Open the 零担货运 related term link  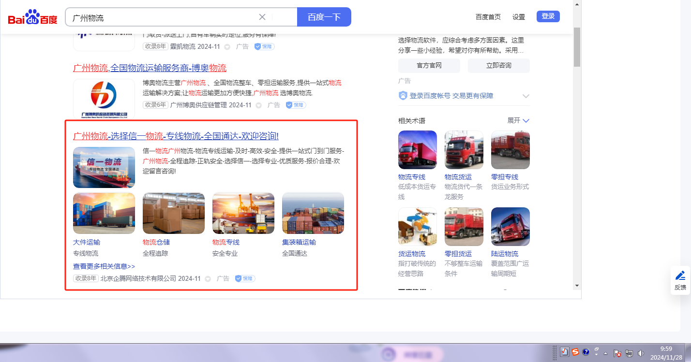click(x=458, y=254)
